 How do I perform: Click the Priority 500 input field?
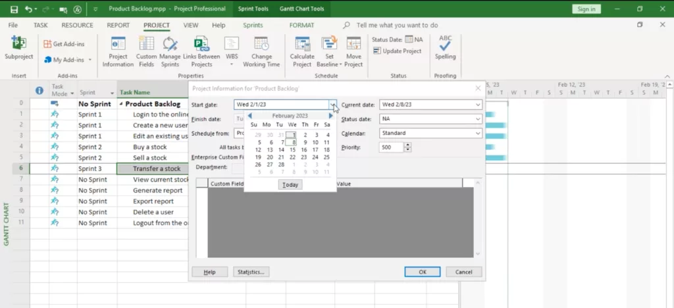click(x=392, y=147)
